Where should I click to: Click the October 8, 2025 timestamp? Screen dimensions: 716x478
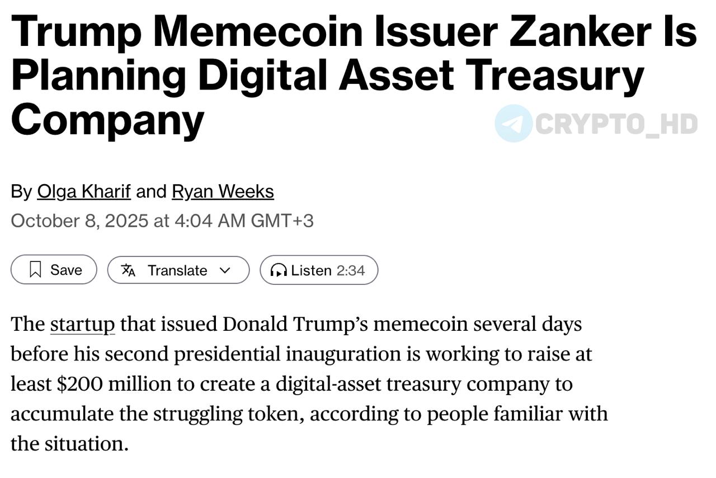click(x=79, y=221)
